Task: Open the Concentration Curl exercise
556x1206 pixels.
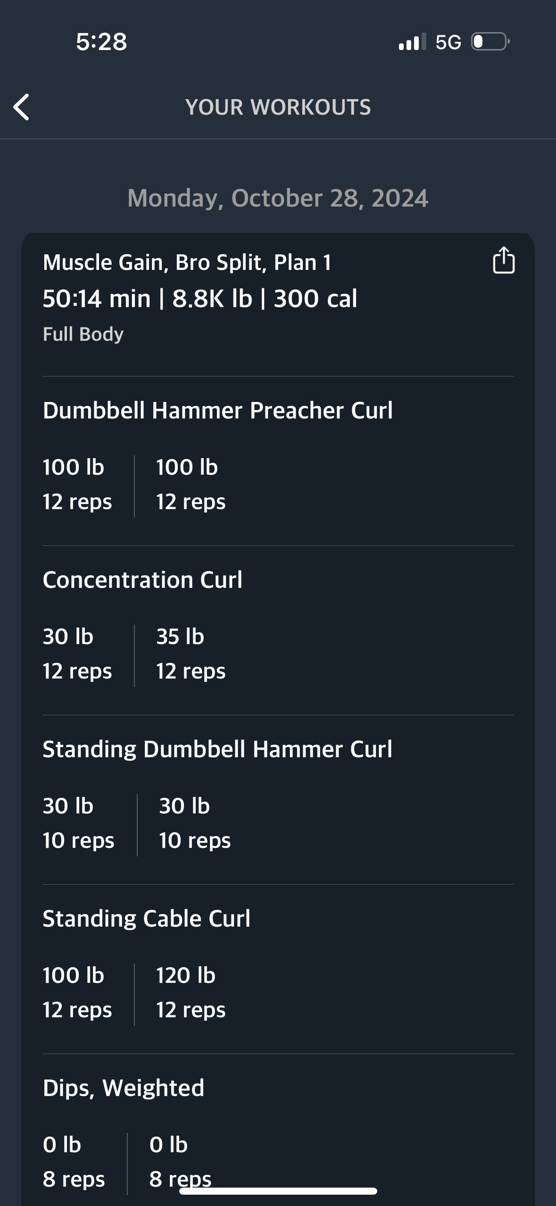Action: [142, 580]
